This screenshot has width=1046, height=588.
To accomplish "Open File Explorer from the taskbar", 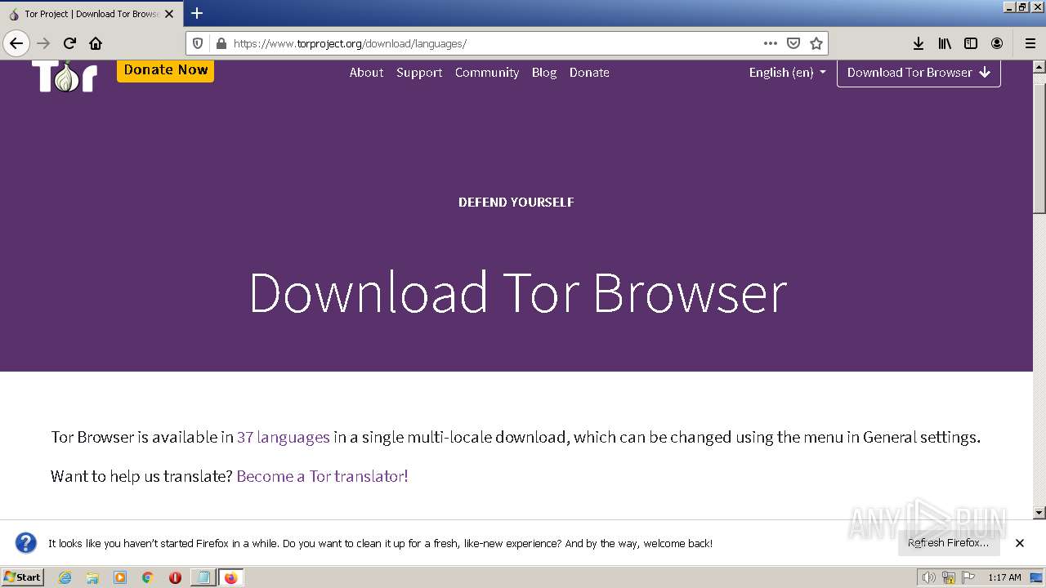I will coord(92,577).
